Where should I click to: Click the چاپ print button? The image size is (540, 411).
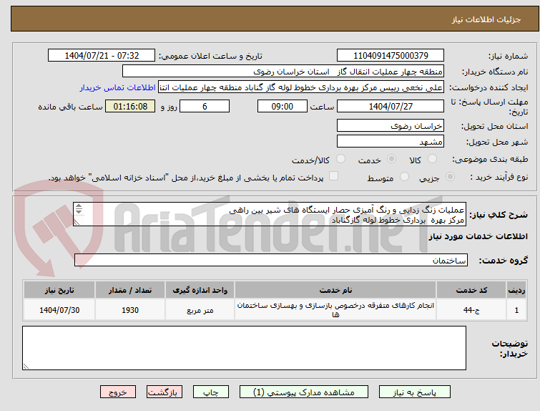[211, 392]
